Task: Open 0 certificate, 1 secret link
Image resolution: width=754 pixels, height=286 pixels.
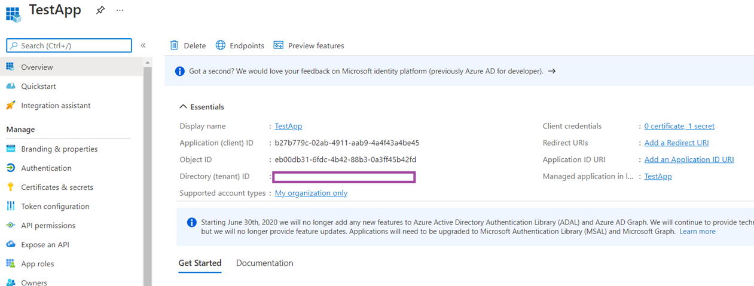Action: tap(679, 126)
